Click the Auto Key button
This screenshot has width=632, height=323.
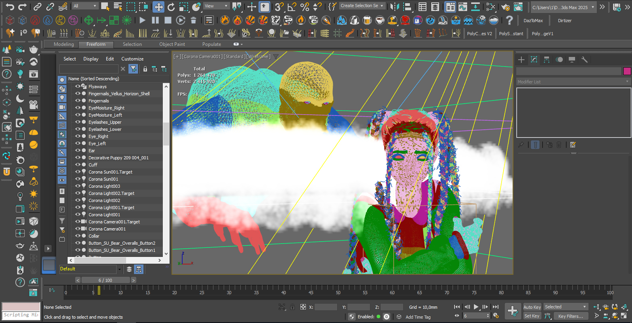(532, 307)
